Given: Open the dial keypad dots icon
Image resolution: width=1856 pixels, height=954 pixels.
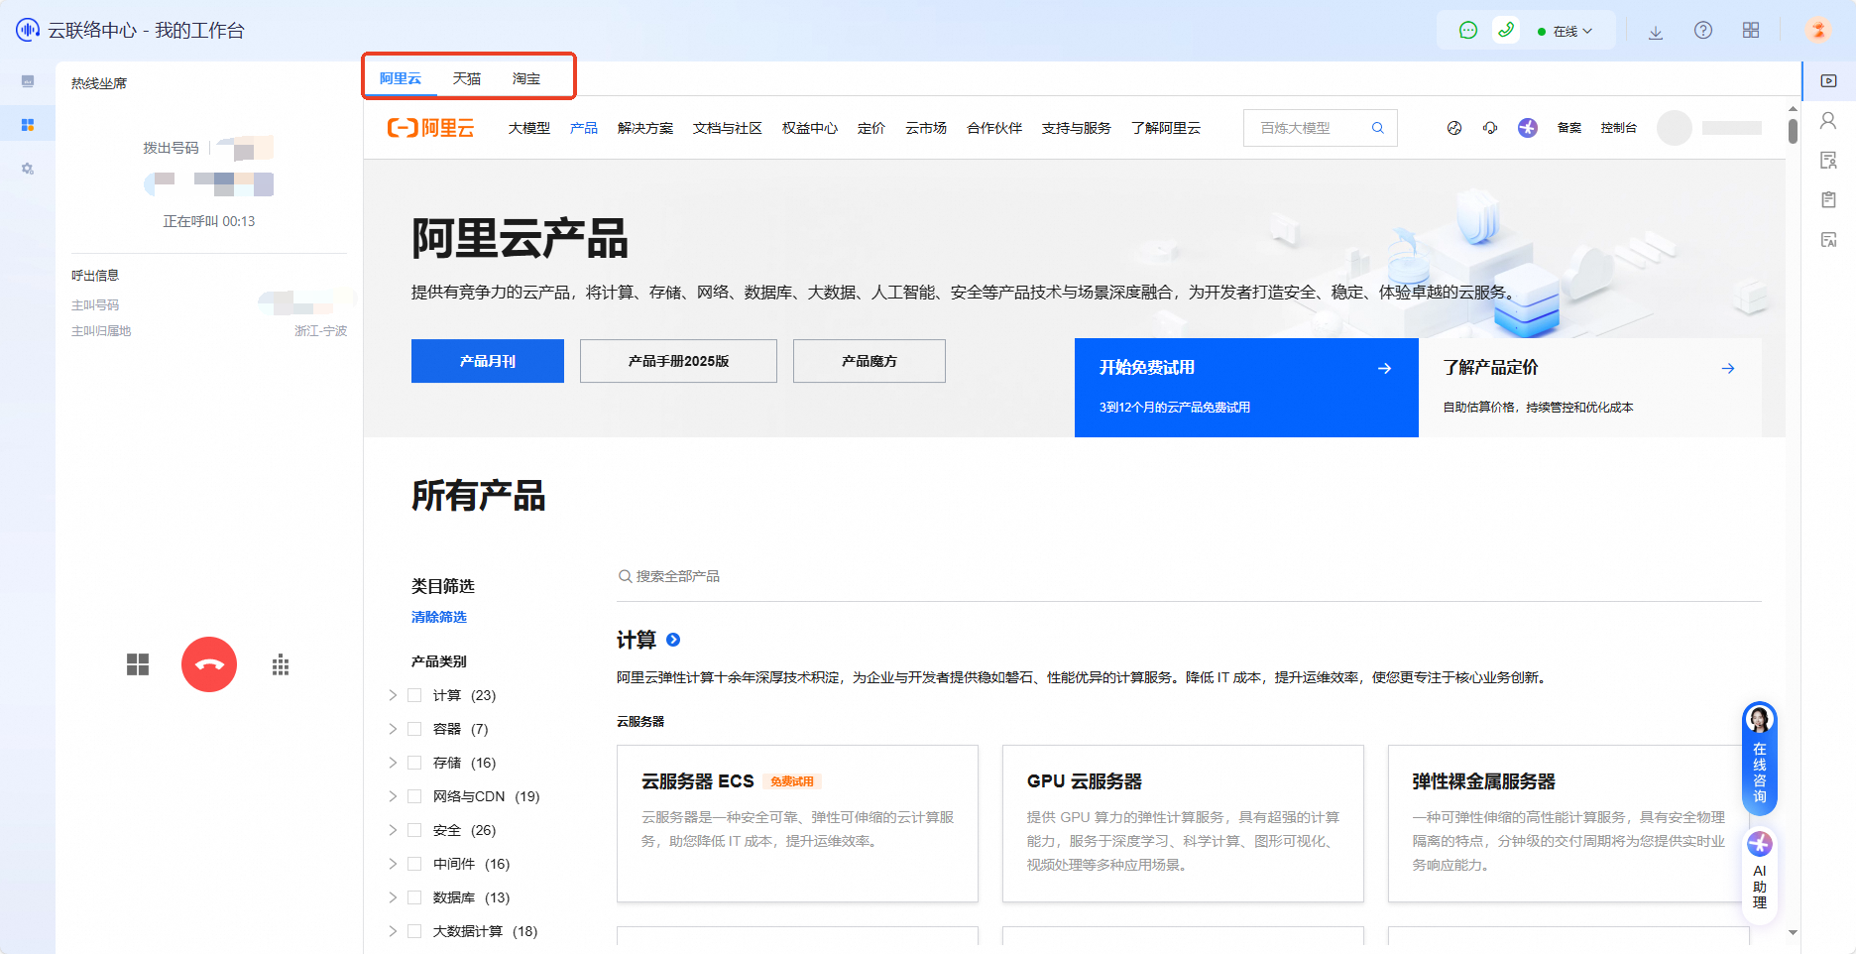Looking at the screenshot, I should (x=281, y=664).
